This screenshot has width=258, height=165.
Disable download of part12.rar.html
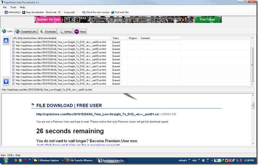coord(13,70)
